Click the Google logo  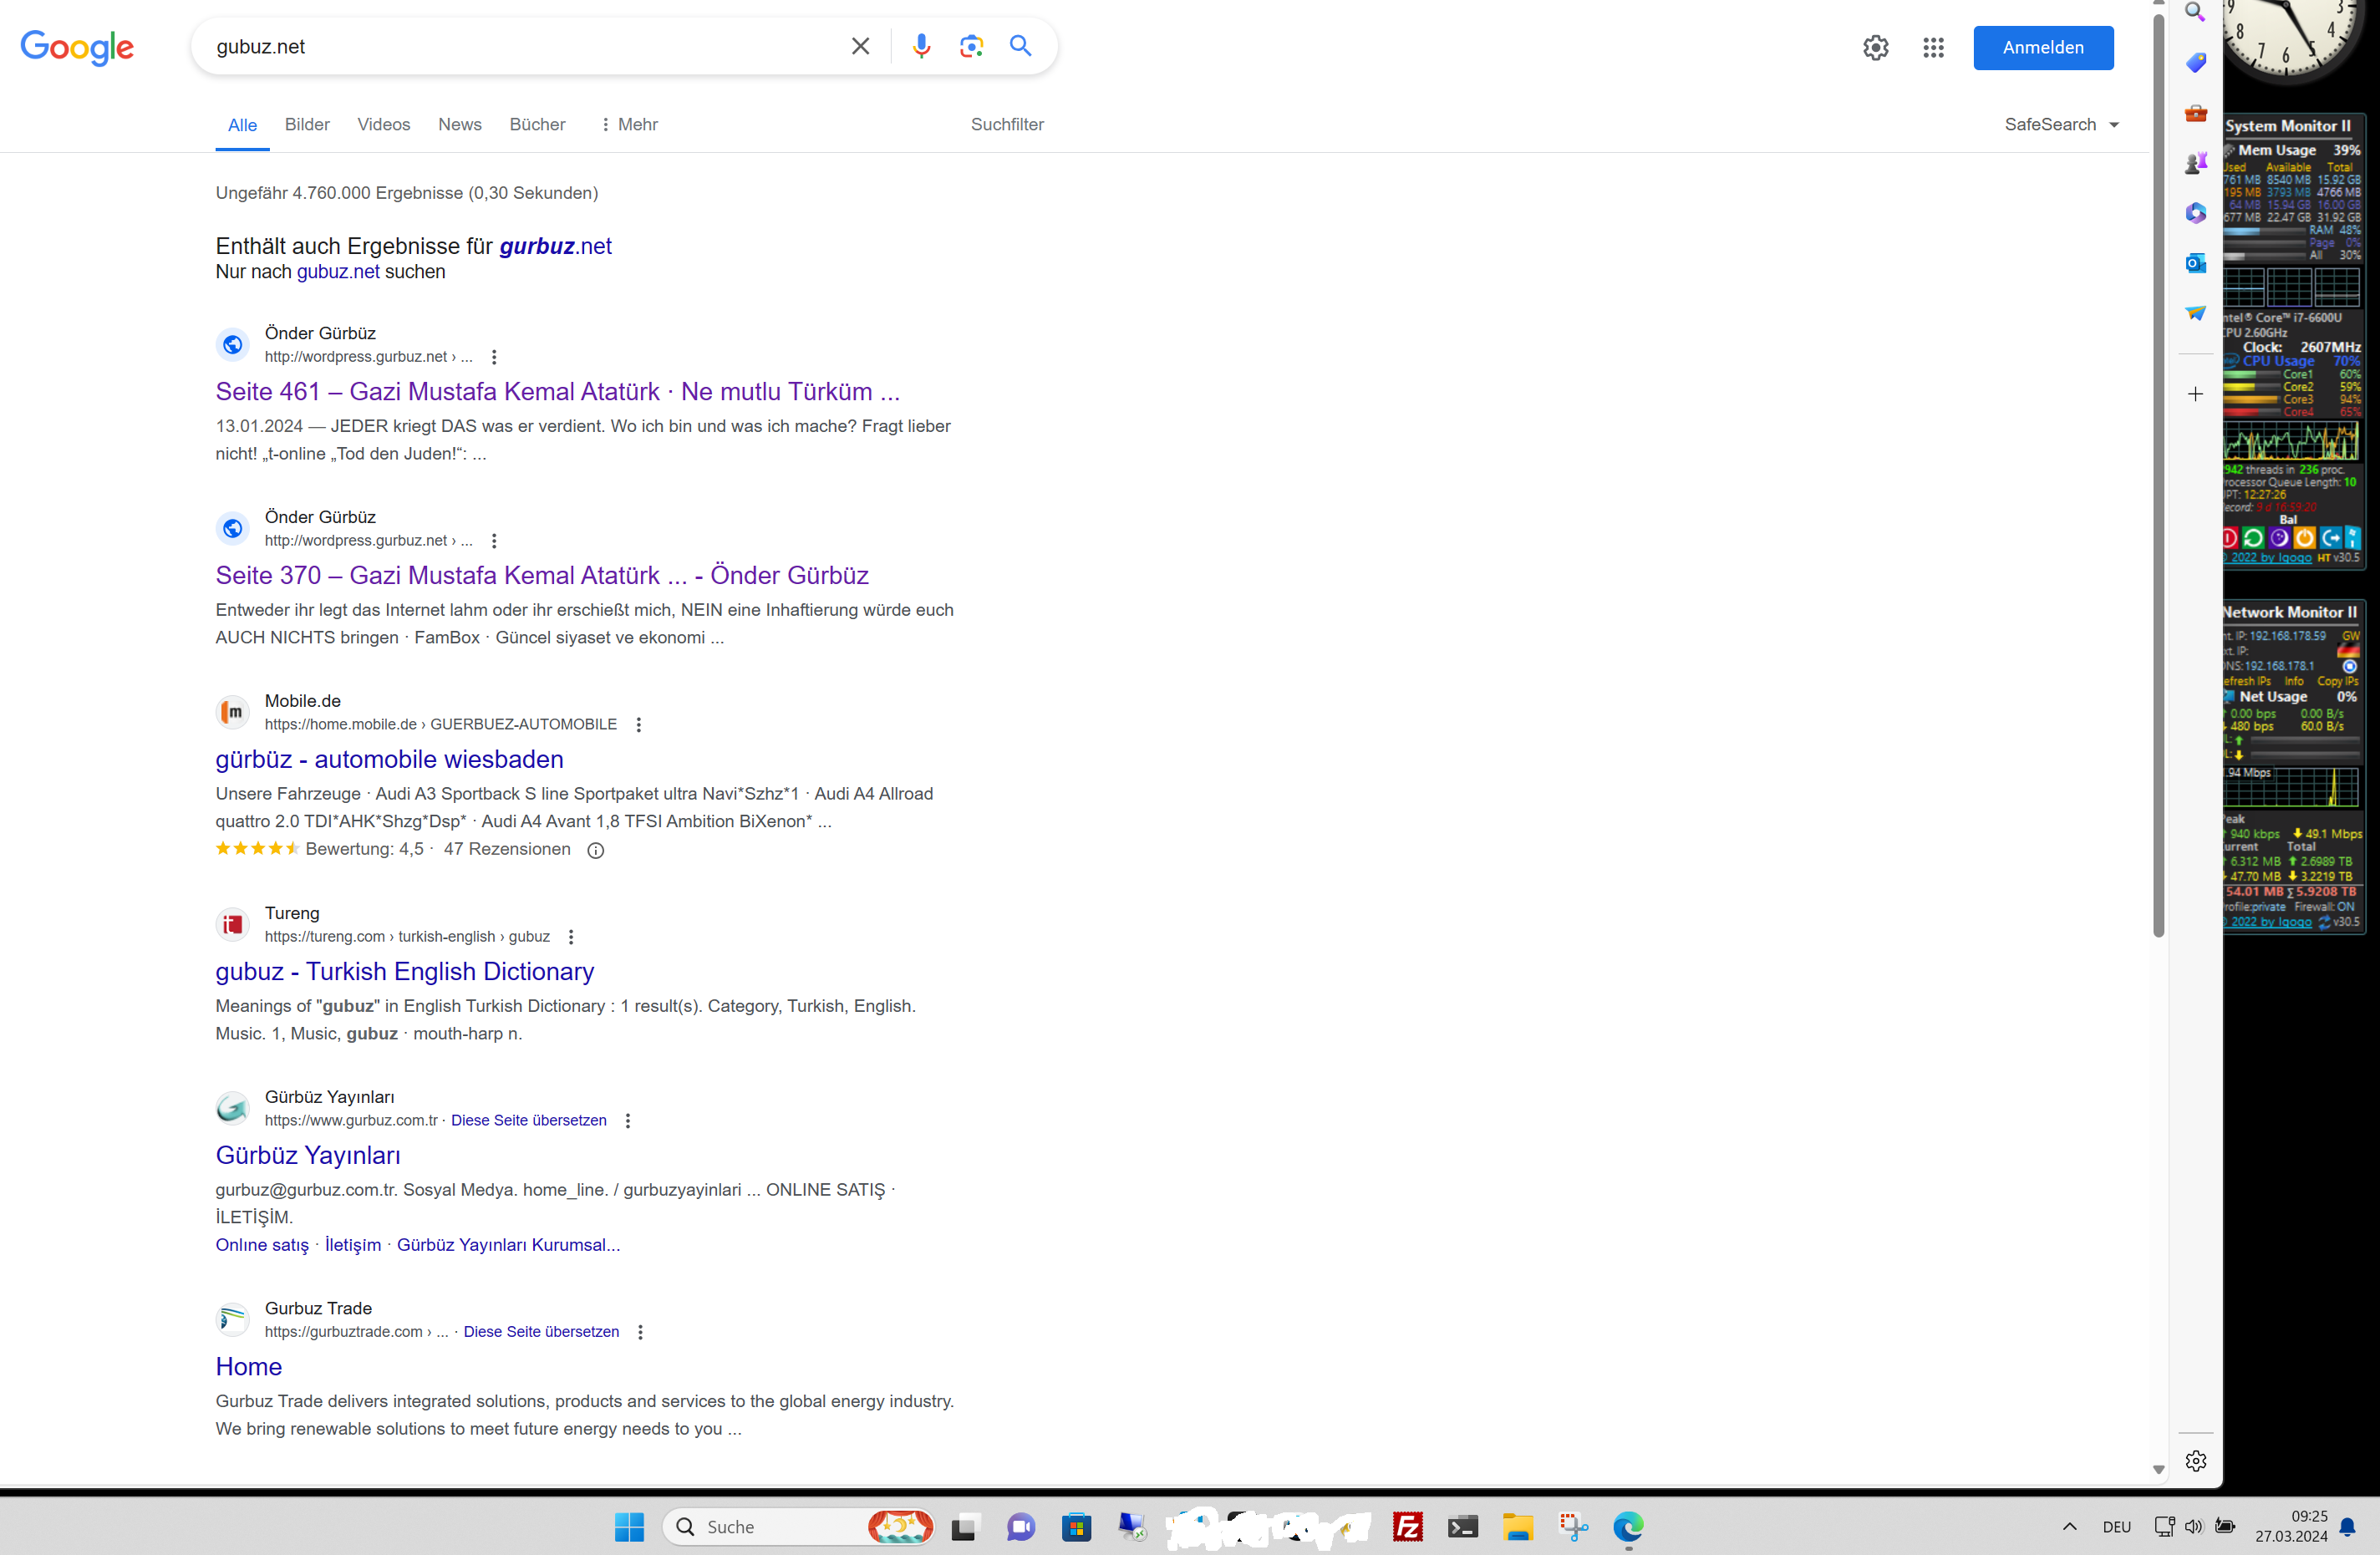coord(77,47)
